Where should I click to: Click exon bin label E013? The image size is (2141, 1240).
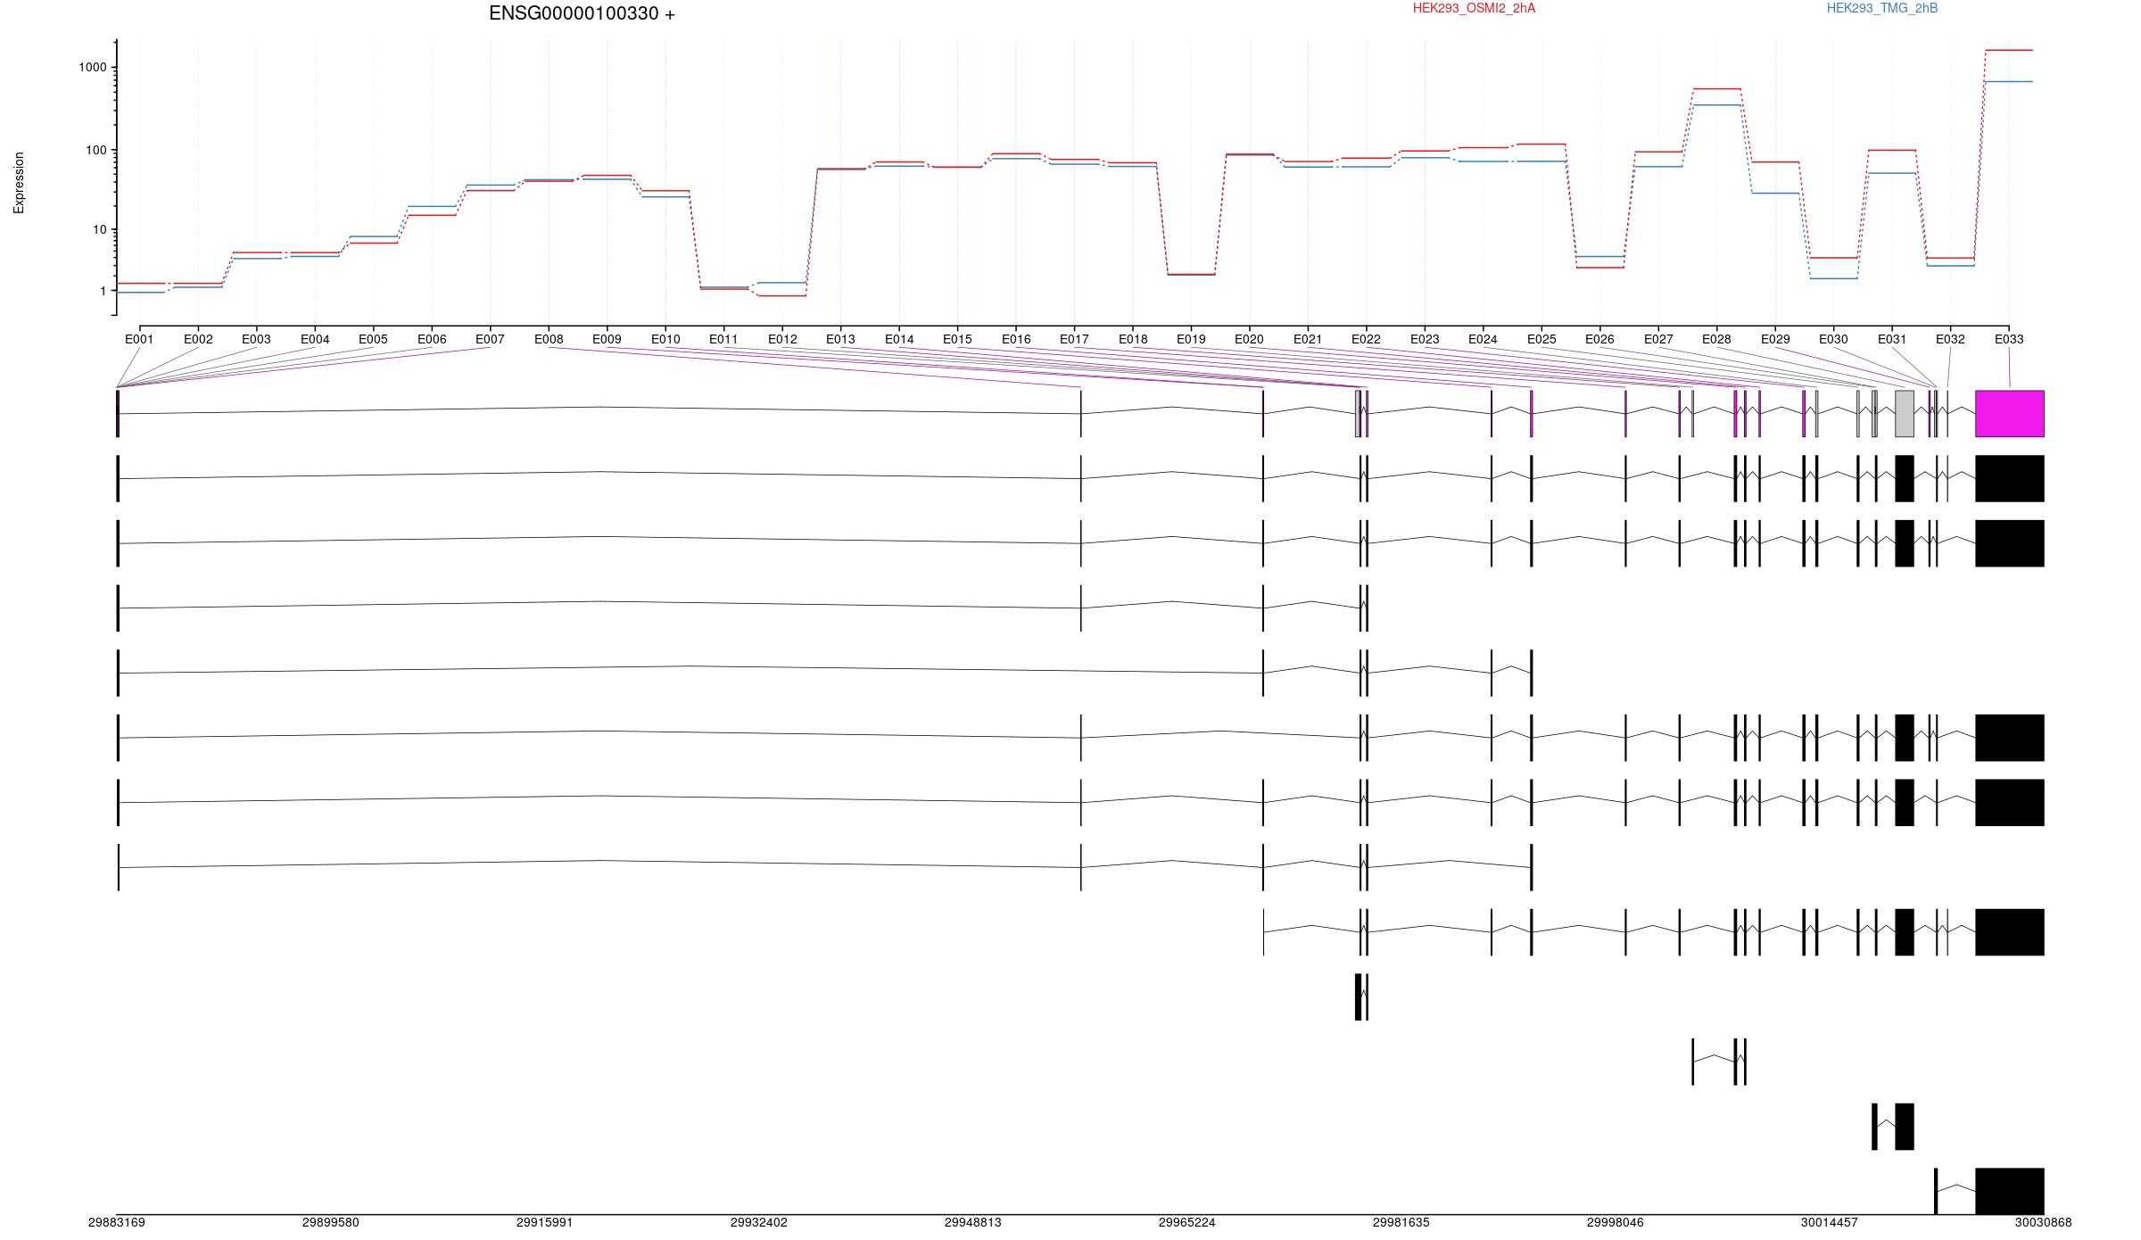(840, 339)
